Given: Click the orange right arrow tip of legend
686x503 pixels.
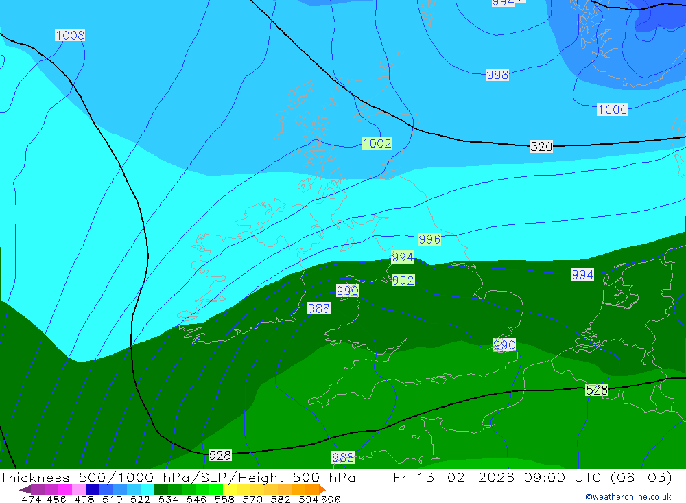Looking at the screenshot, I should click(322, 489).
